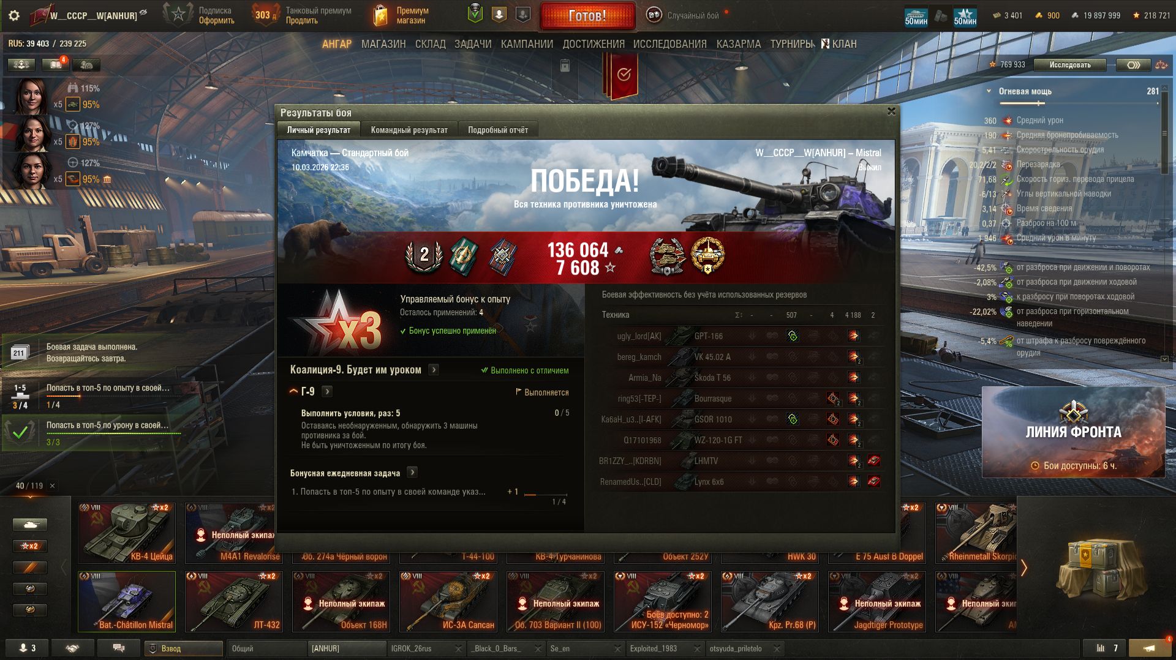Open the handshake referral icon

72,648
